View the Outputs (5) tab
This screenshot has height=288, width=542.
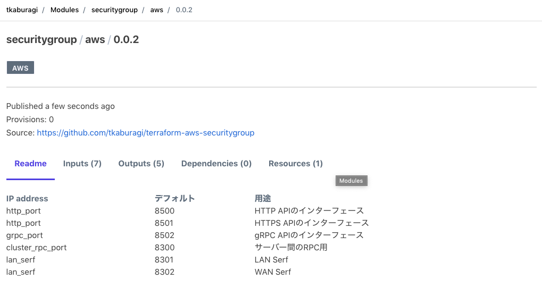[x=141, y=164]
